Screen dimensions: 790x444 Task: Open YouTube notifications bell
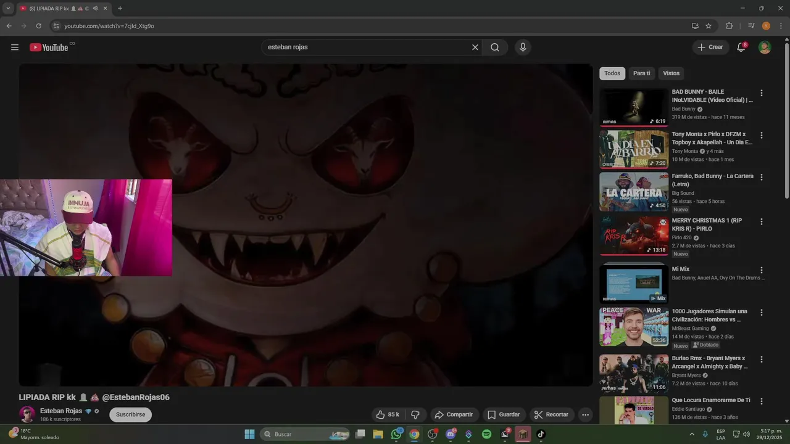coord(741,47)
